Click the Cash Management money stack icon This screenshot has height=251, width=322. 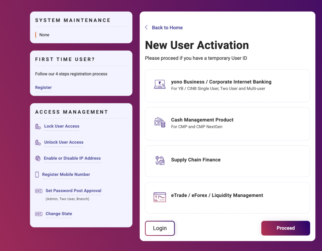coord(160,123)
